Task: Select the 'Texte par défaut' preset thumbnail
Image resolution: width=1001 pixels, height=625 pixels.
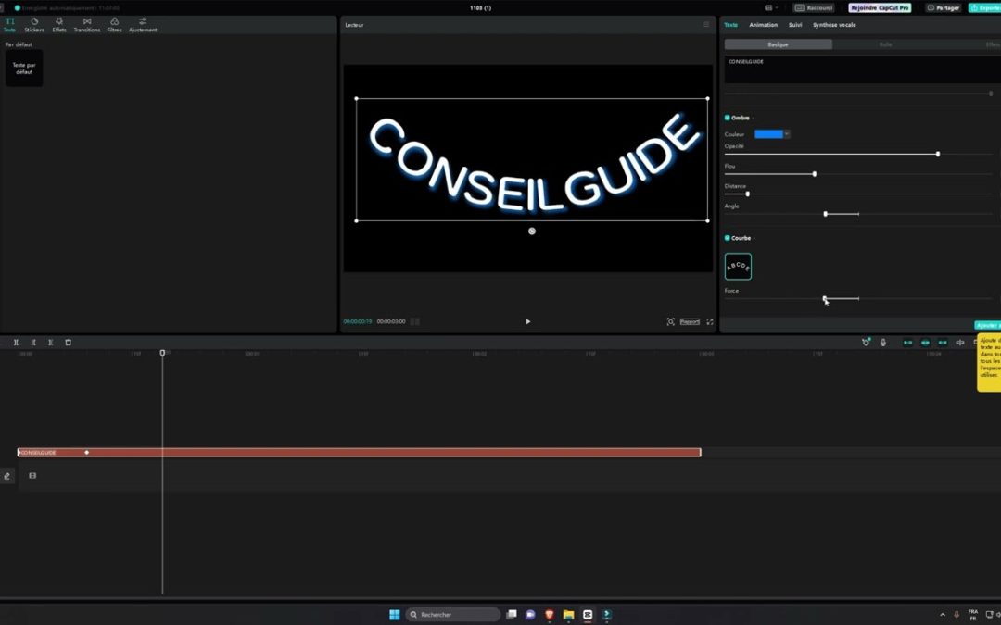Action: [x=24, y=69]
